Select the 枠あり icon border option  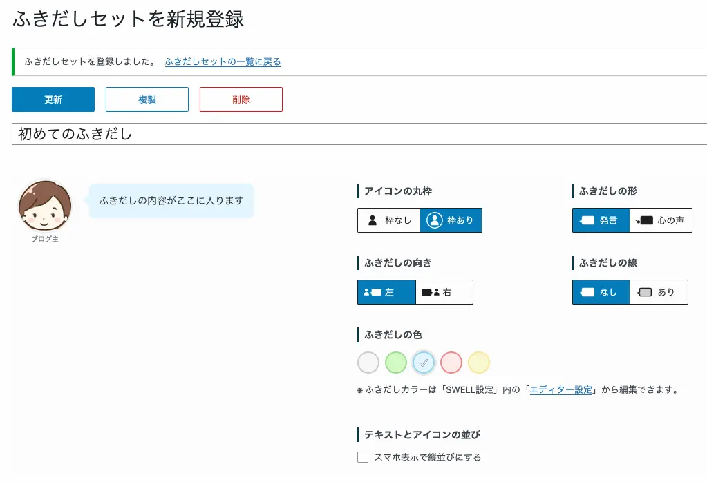[x=451, y=220]
